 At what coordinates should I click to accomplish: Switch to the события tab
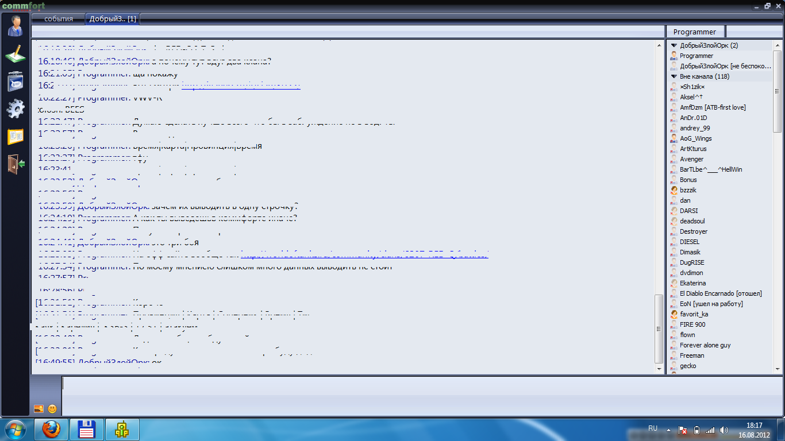tap(58, 19)
